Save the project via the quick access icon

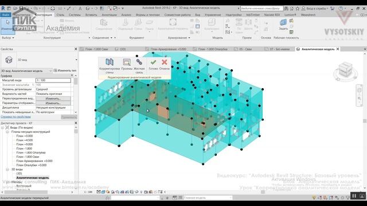tap(21, 9)
